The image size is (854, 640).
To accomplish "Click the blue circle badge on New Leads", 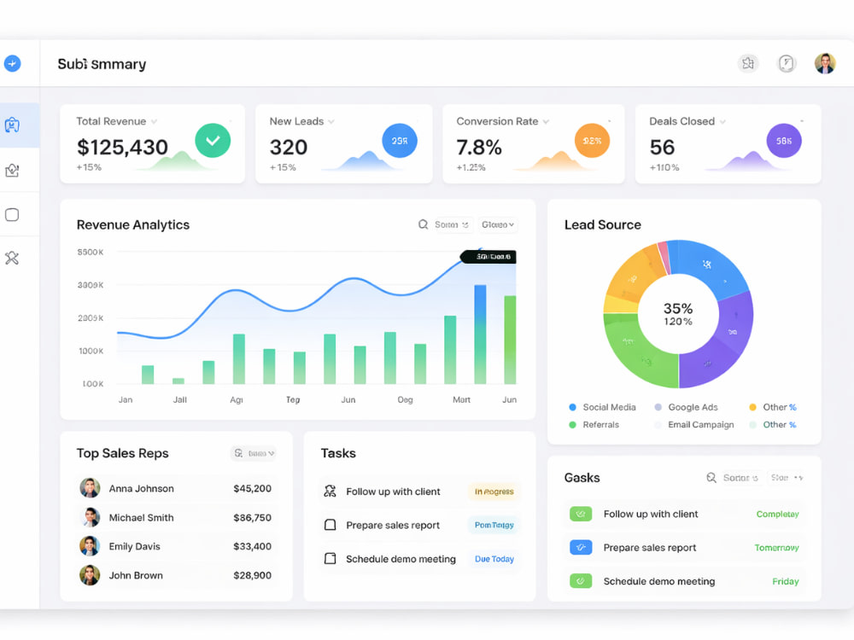I will click(400, 141).
